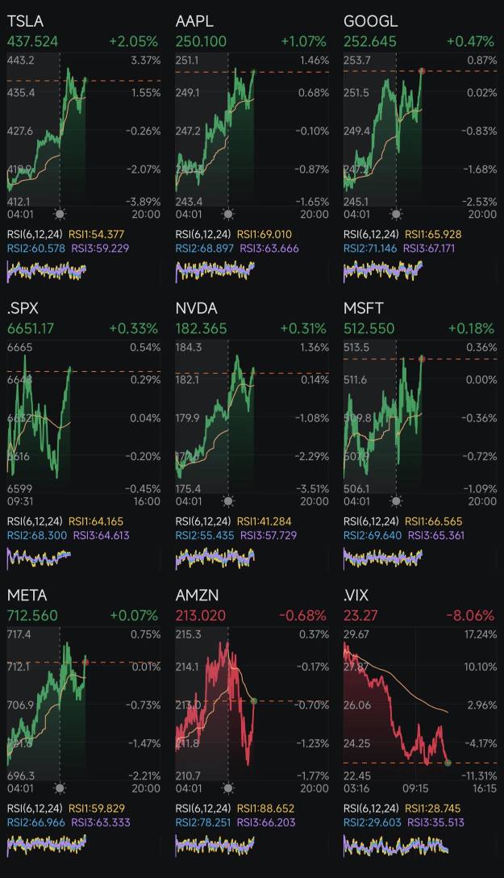Click the sun icon on AMZN chart
The image size is (504, 878).
pos(228,788)
